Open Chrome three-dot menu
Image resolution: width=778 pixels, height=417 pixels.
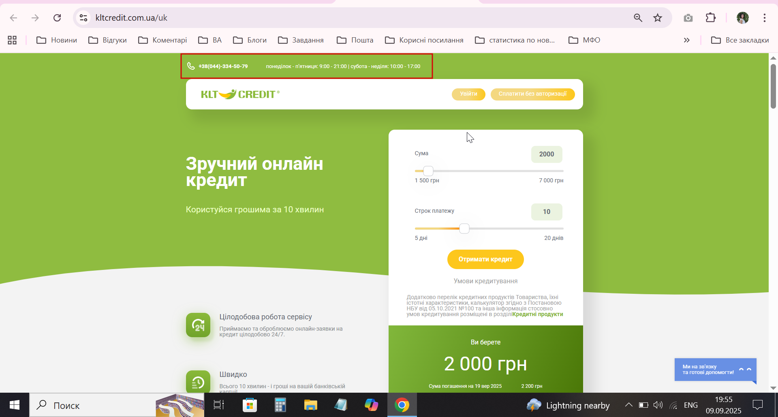[764, 18]
